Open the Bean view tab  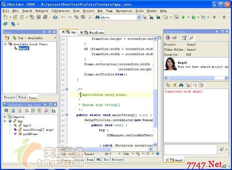click(90, 160)
